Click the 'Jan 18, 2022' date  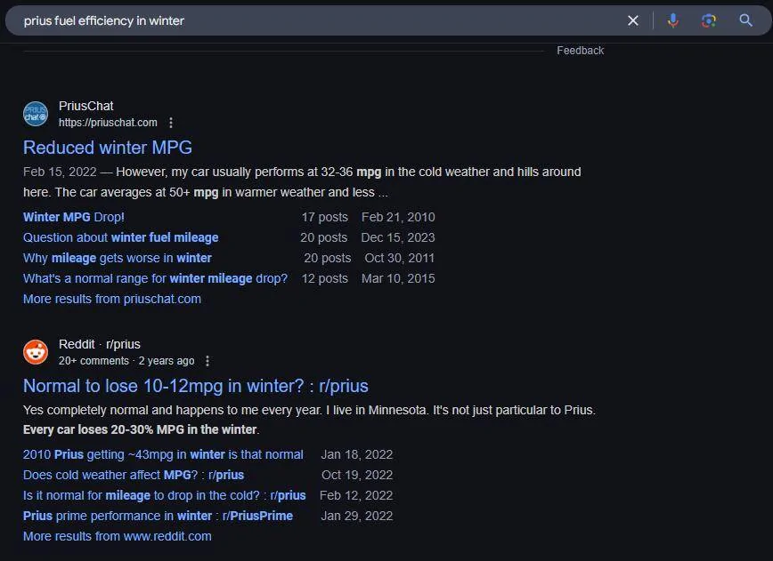[x=357, y=454]
